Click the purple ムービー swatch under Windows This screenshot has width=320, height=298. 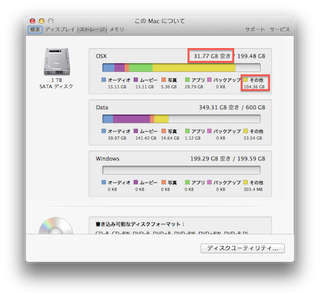pyautogui.click(x=136, y=182)
